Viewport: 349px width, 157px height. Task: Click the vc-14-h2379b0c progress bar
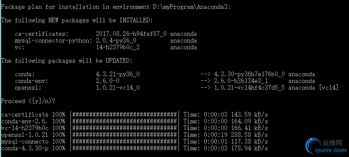click(124, 128)
